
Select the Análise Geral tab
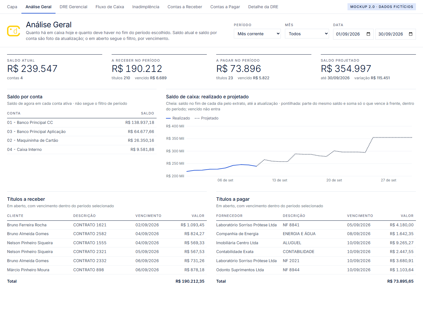38,7
